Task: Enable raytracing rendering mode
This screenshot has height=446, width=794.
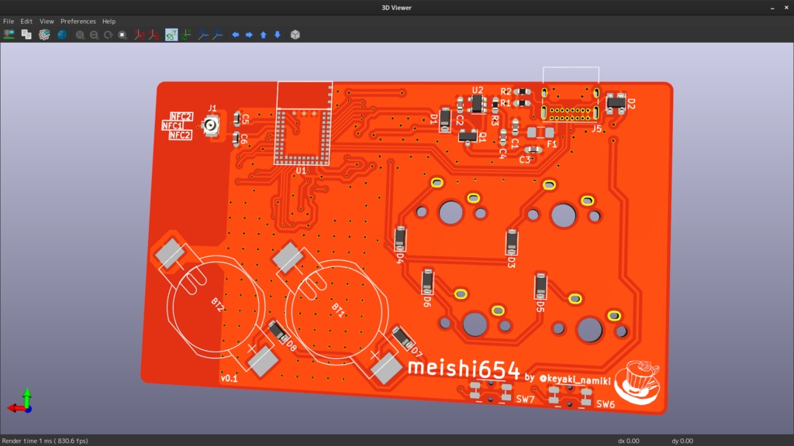Action: 60,33
